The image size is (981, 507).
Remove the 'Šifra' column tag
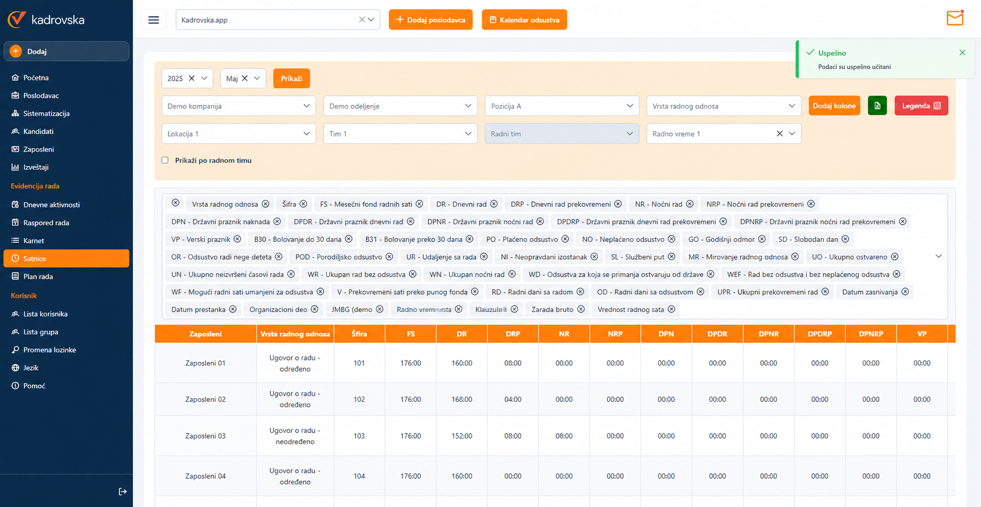[x=303, y=204]
